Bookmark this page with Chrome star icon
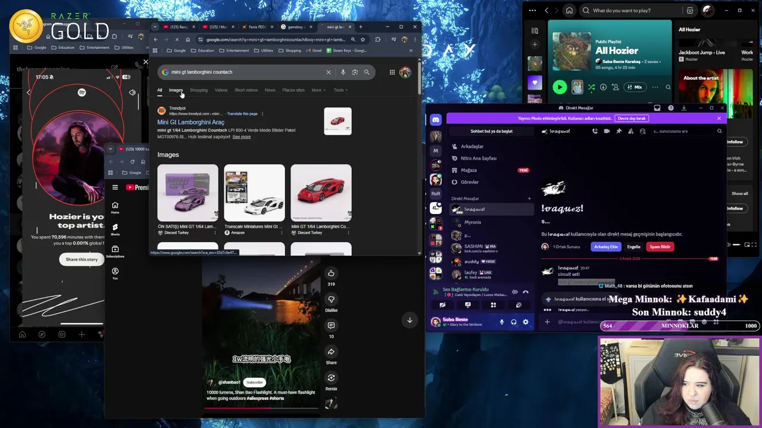The width and height of the screenshot is (762, 428). pos(363,40)
